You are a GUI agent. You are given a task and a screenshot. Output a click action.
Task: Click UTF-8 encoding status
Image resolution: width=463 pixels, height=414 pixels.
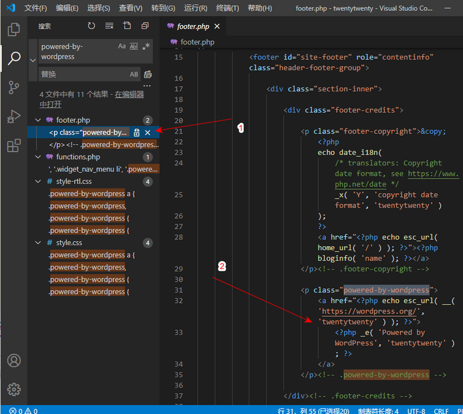(416, 411)
